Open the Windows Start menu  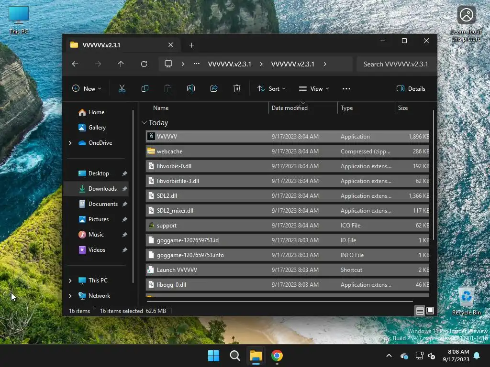(214, 356)
